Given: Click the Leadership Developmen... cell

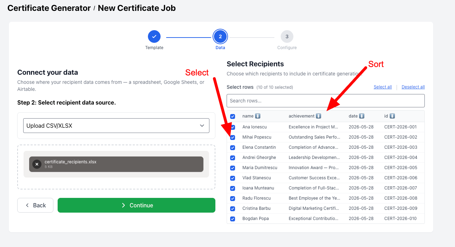Looking at the screenshot, I should pos(314,158).
